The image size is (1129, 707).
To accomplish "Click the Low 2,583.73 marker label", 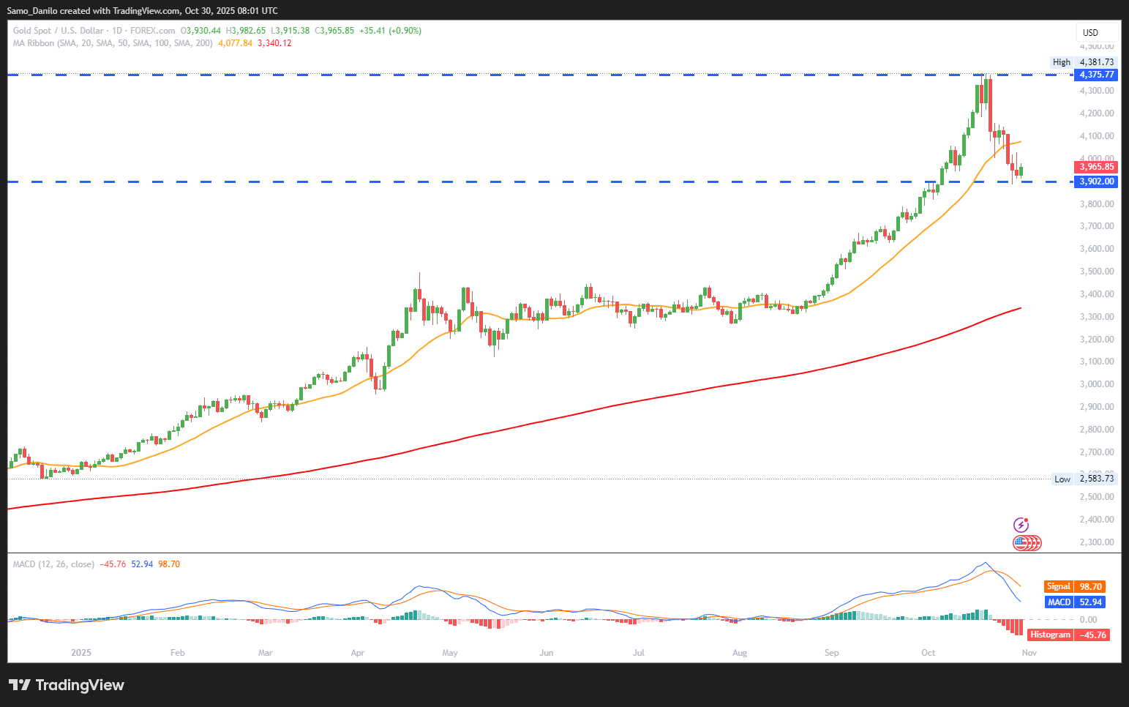I will click(x=1084, y=479).
